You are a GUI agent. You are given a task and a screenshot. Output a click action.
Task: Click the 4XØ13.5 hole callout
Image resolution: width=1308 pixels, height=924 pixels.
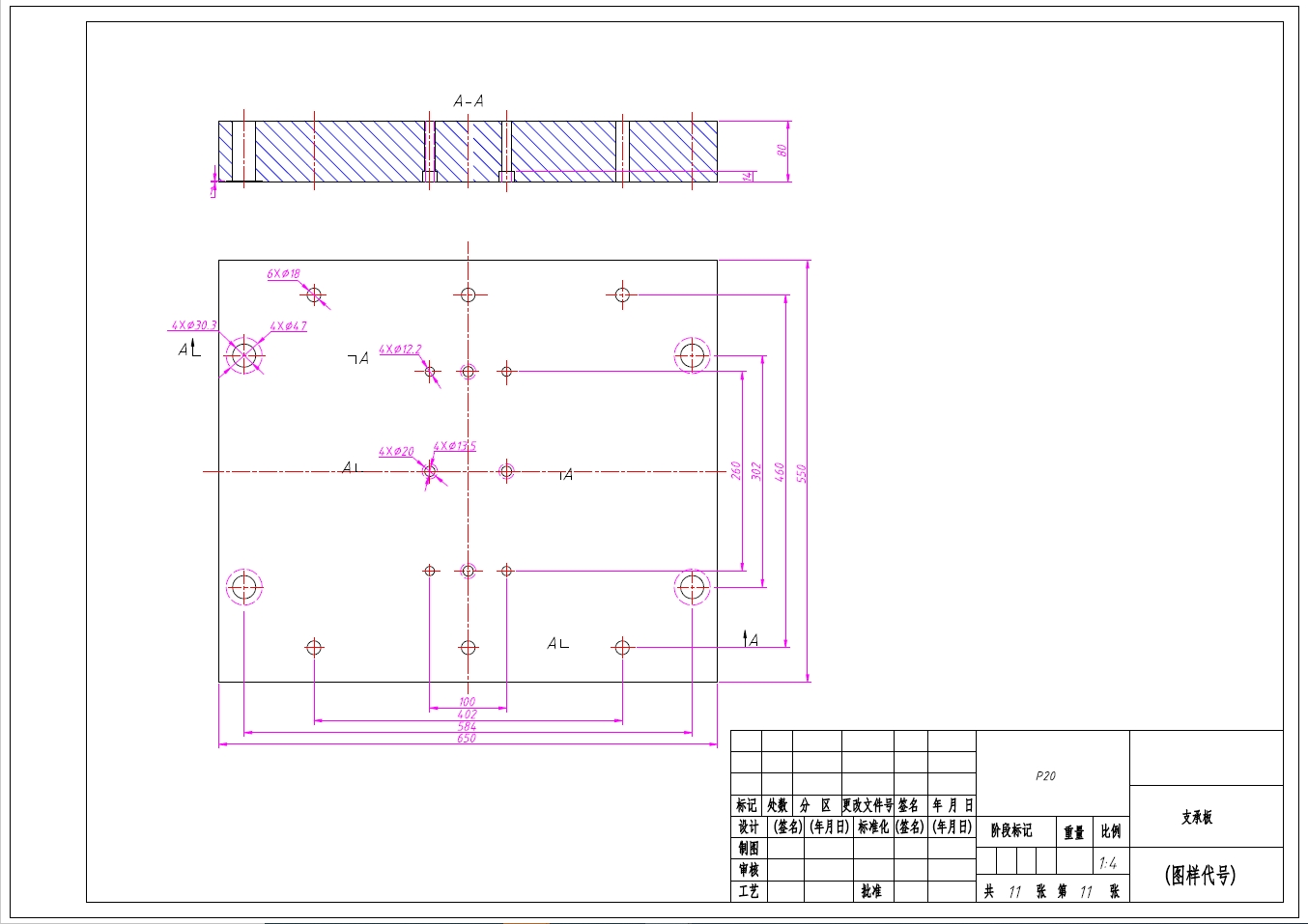click(x=455, y=446)
